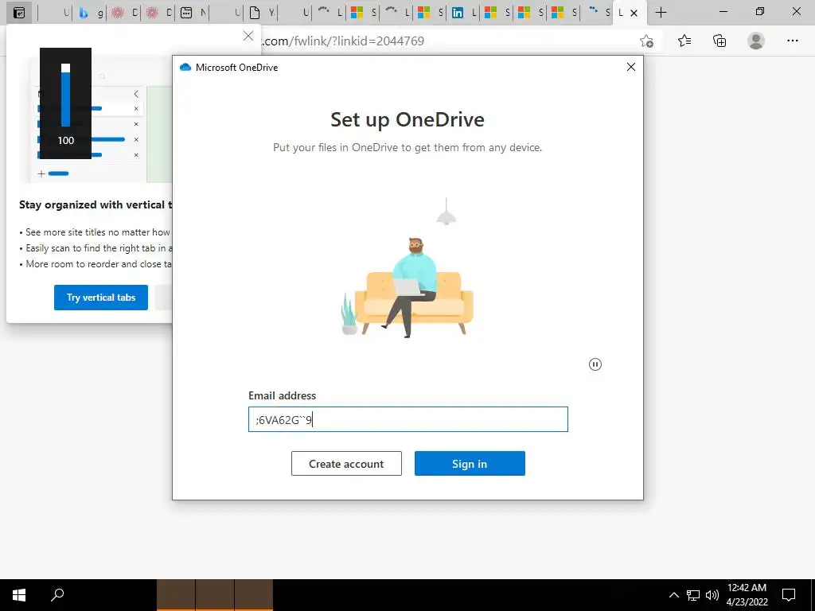Click Try vertical tabs button

101,298
